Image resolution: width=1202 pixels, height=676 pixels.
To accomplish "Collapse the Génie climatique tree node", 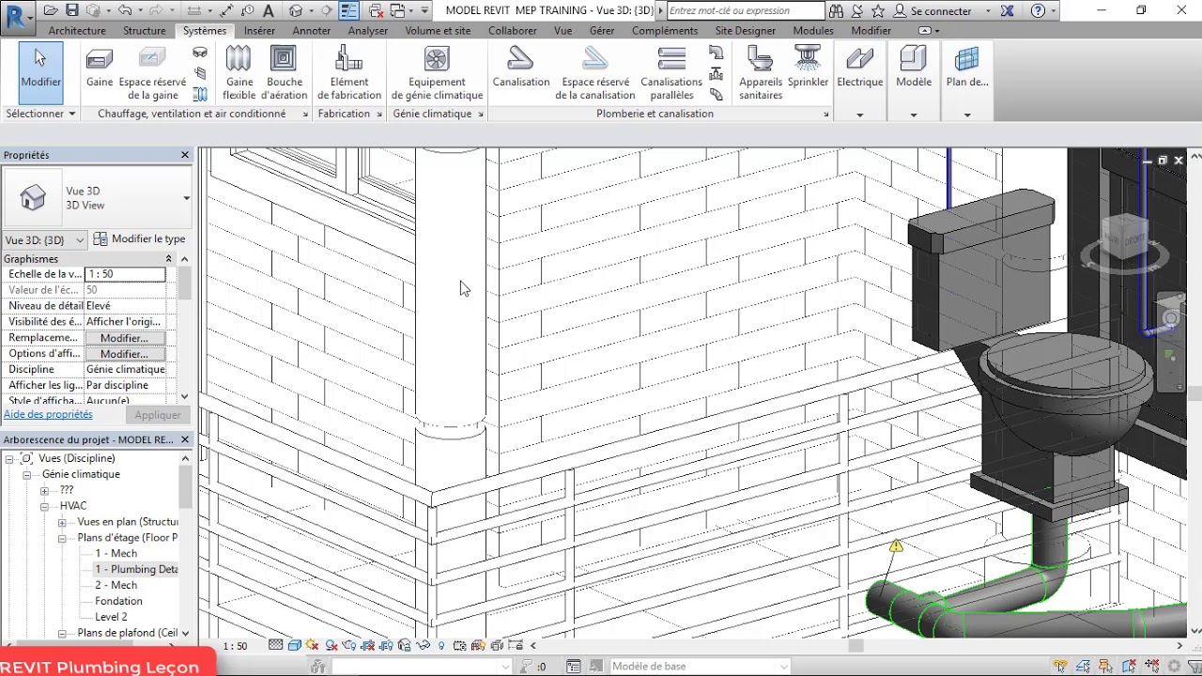I will click(27, 475).
